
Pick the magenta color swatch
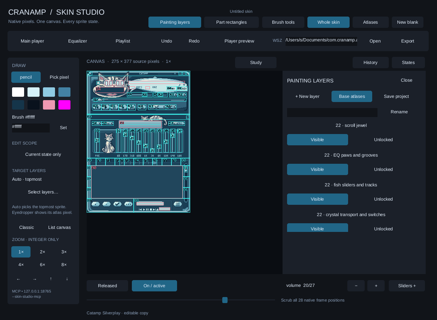tap(64, 105)
